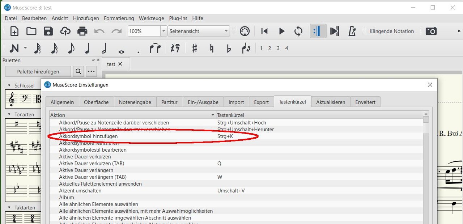Screen dimensions: 463x224
Task: Select the eighth note duration
Action: tap(71, 48)
